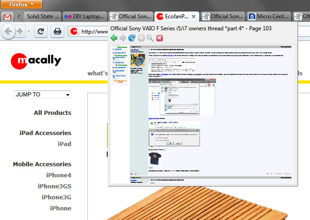Screen dimensions: 310x220
Task: Open the iPad link
Action: point(64,144)
